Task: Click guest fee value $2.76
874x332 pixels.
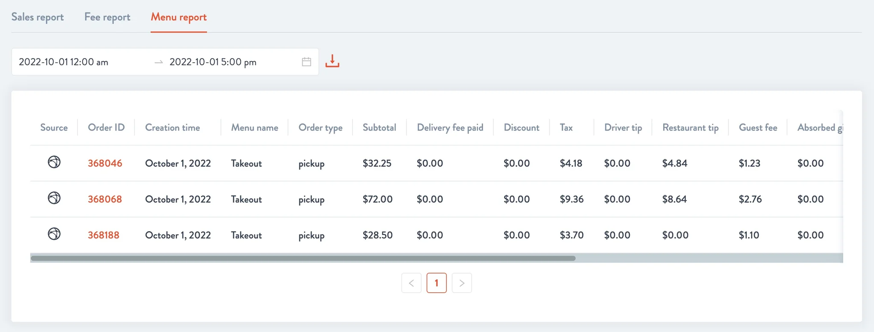Action: [x=750, y=199]
